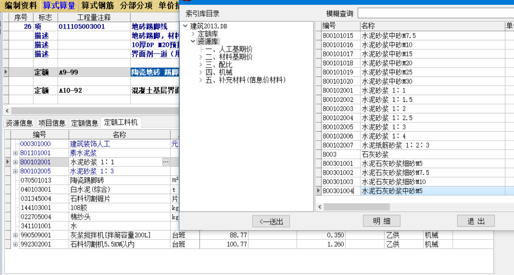Click left arrow of the upper grid scrollbar
This screenshot has width=514, height=275.
7,111
